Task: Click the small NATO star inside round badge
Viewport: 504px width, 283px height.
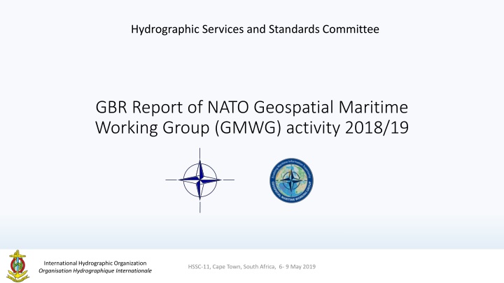Action: pyautogui.click(x=292, y=180)
